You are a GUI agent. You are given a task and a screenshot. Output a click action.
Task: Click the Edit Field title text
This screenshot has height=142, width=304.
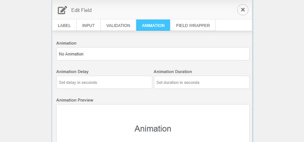(x=81, y=10)
